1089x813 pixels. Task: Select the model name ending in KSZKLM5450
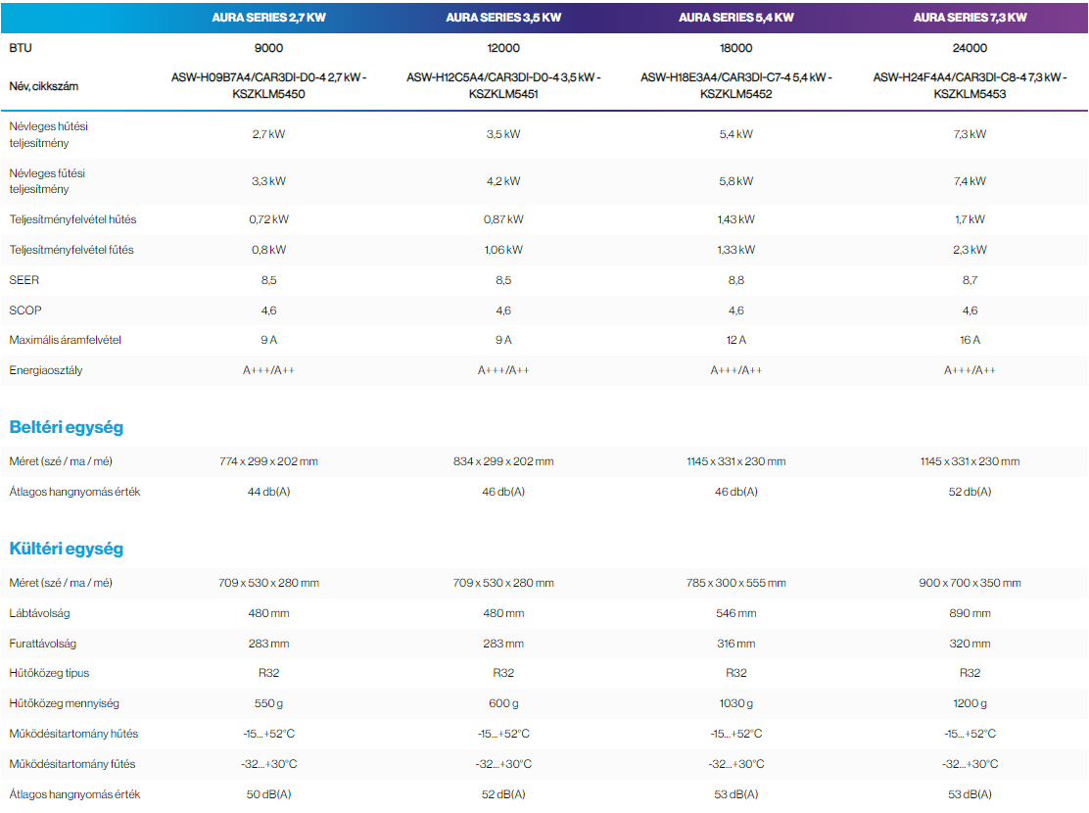(268, 85)
